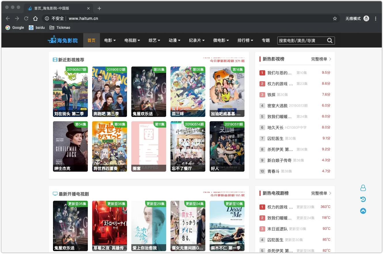This screenshot has height=254, width=383.
Task: Open the Tickmao bookmarks folder
Action: click(60, 28)
